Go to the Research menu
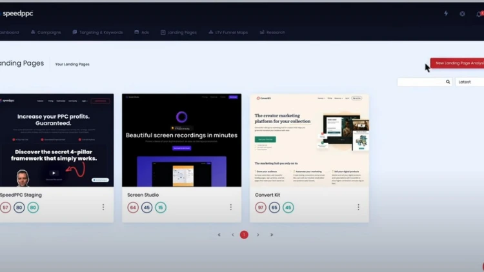Screen dimensions: 484x272 (272, 32)
